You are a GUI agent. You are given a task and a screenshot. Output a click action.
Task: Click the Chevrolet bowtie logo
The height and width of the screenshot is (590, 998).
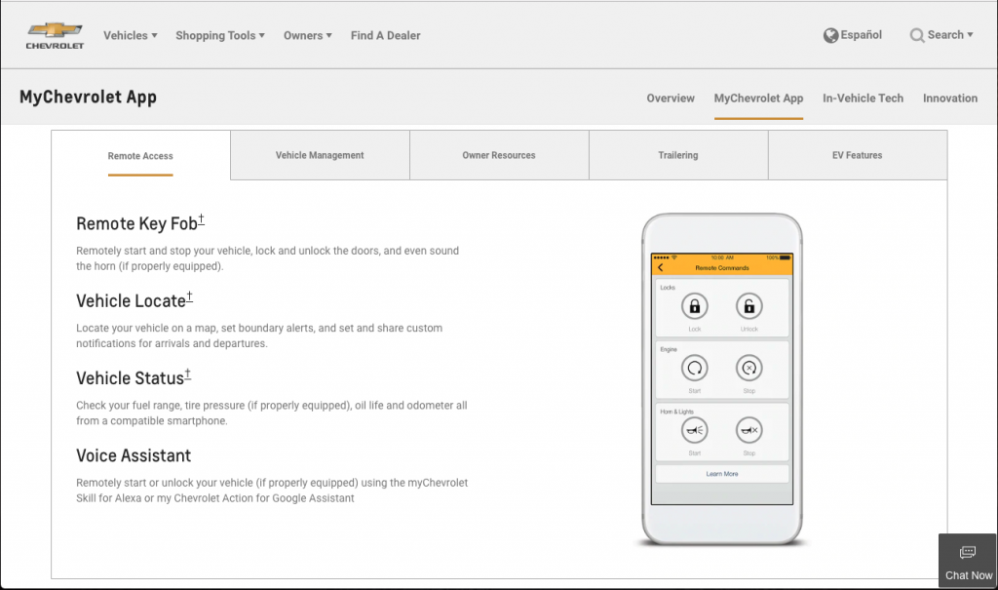coord(55,36)
